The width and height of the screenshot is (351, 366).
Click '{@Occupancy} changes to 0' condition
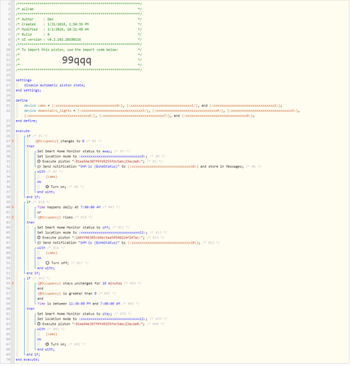[x=59, y=141]
